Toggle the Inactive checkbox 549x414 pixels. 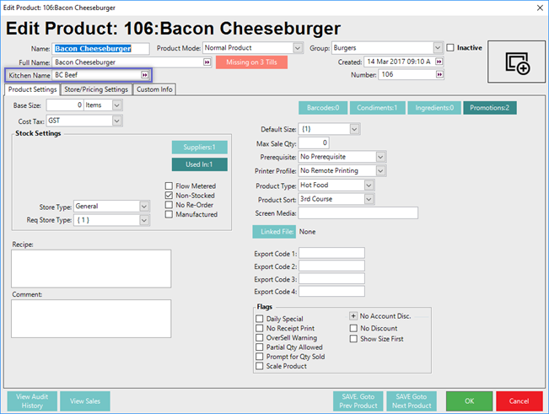[x=450, y=48]
